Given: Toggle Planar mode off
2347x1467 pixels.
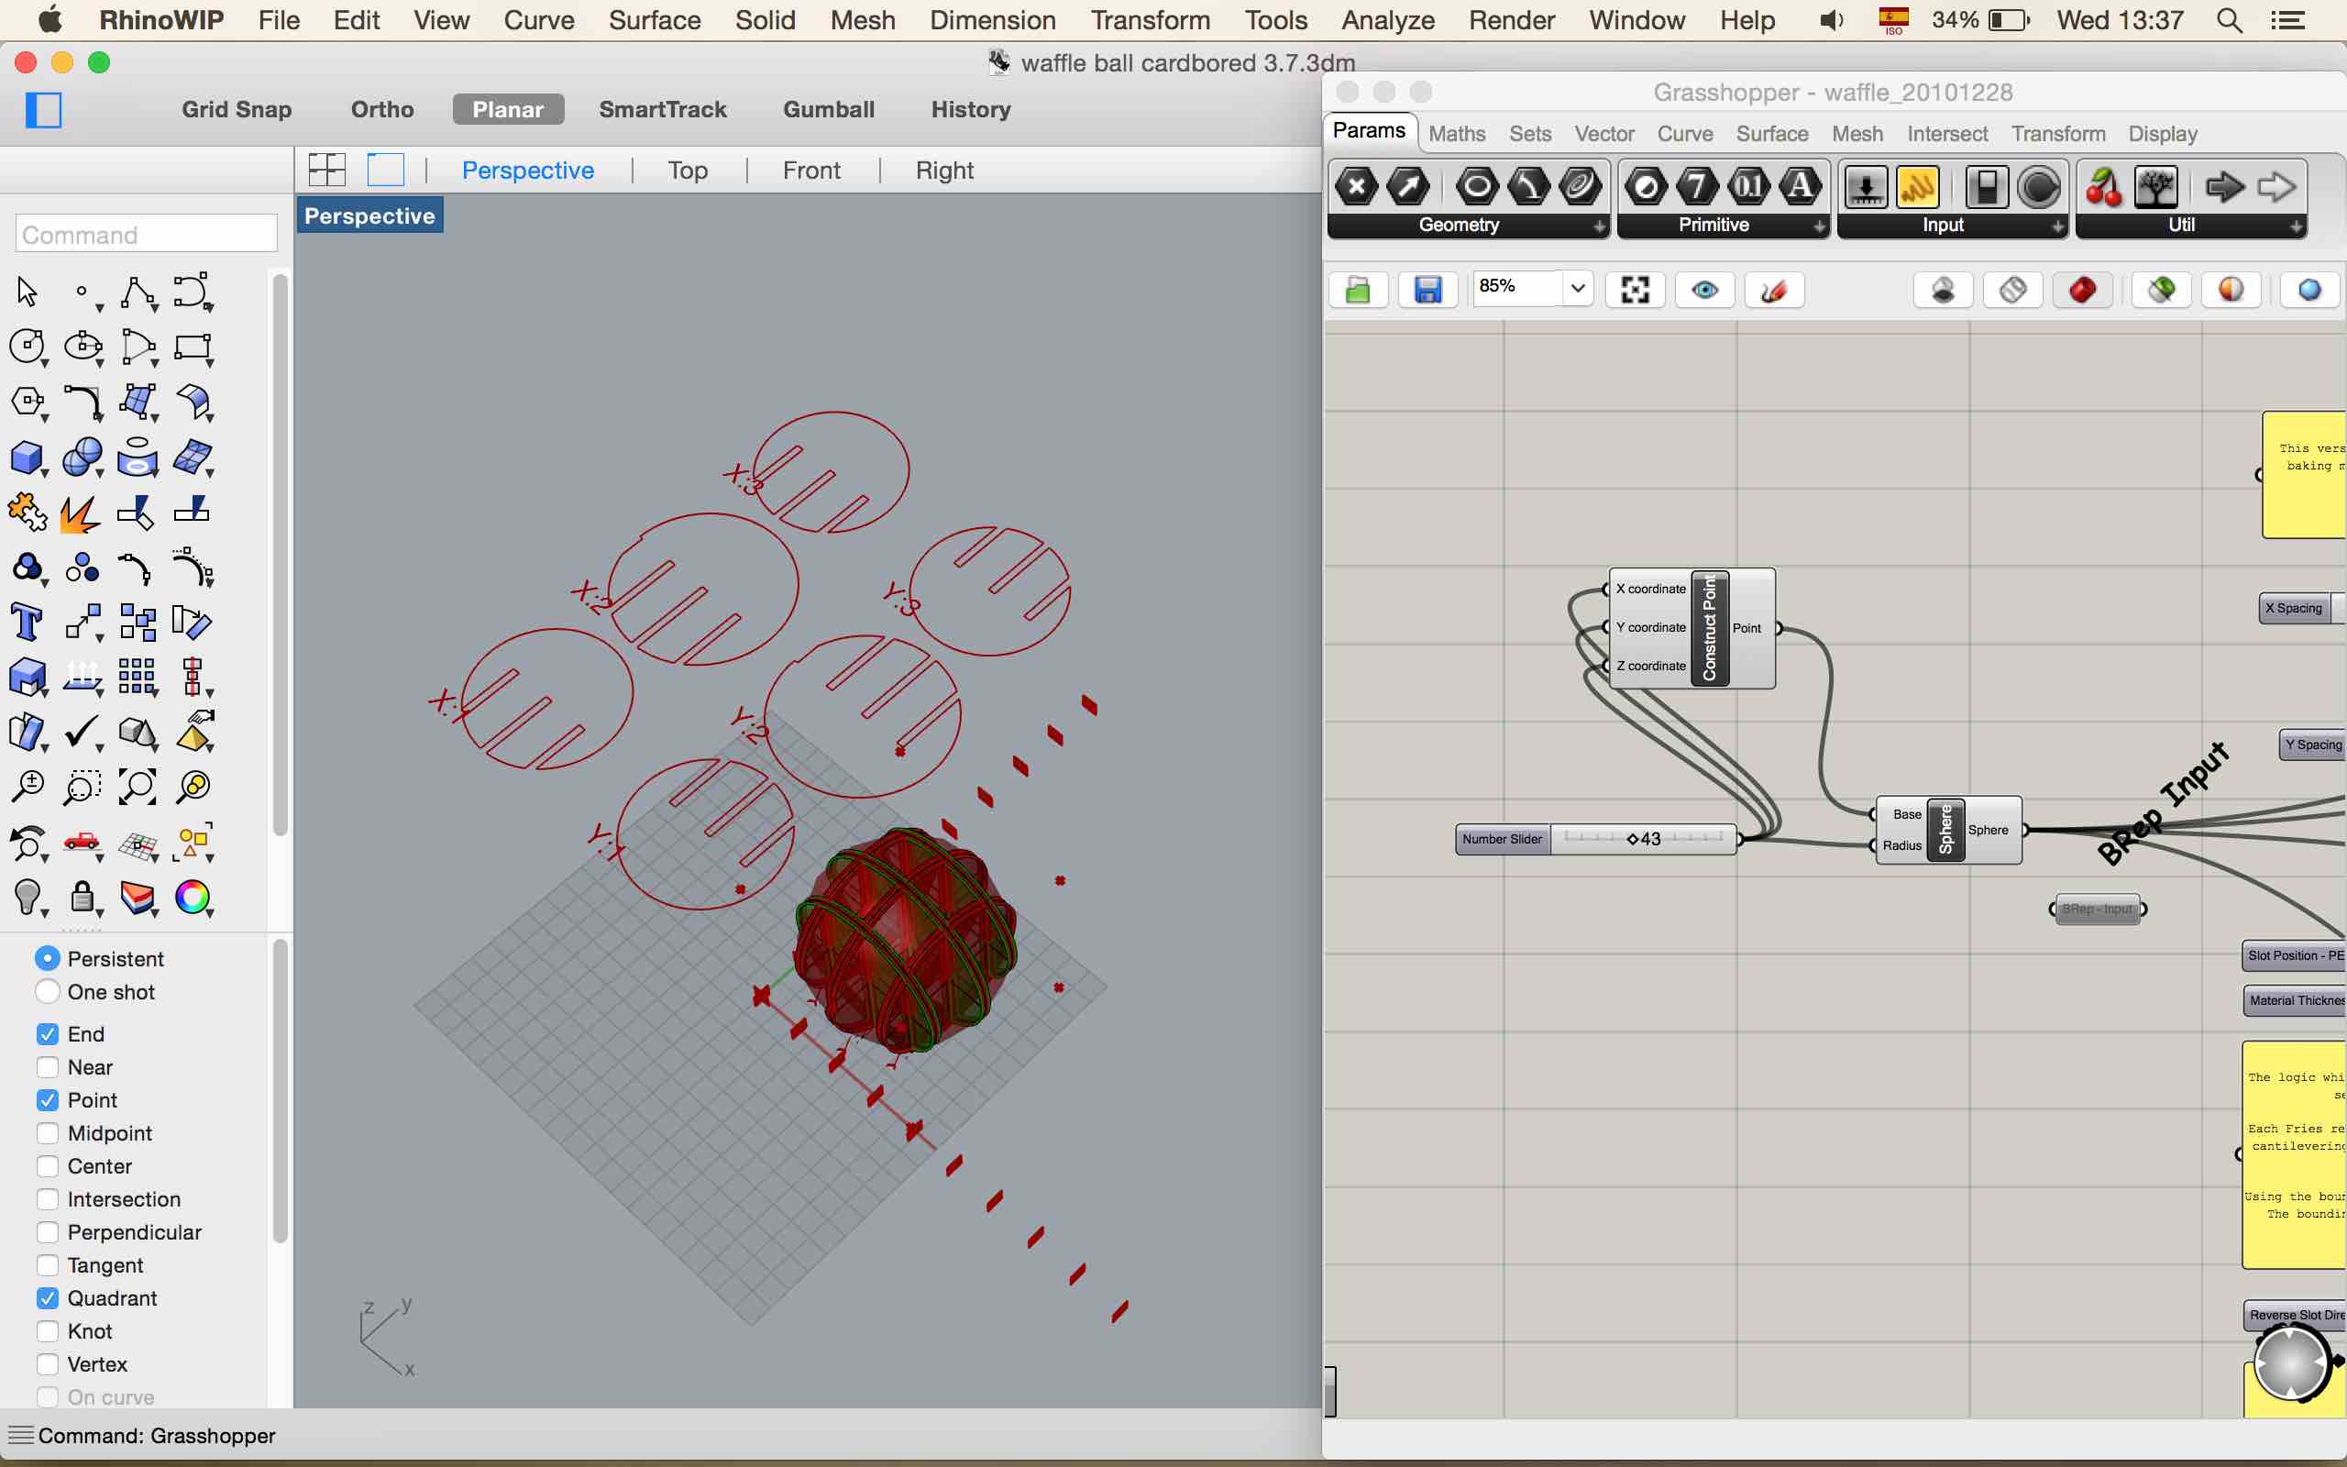Looking at the screenshot, I should 508,110.
